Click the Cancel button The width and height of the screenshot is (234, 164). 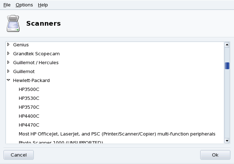pos(18,155)
